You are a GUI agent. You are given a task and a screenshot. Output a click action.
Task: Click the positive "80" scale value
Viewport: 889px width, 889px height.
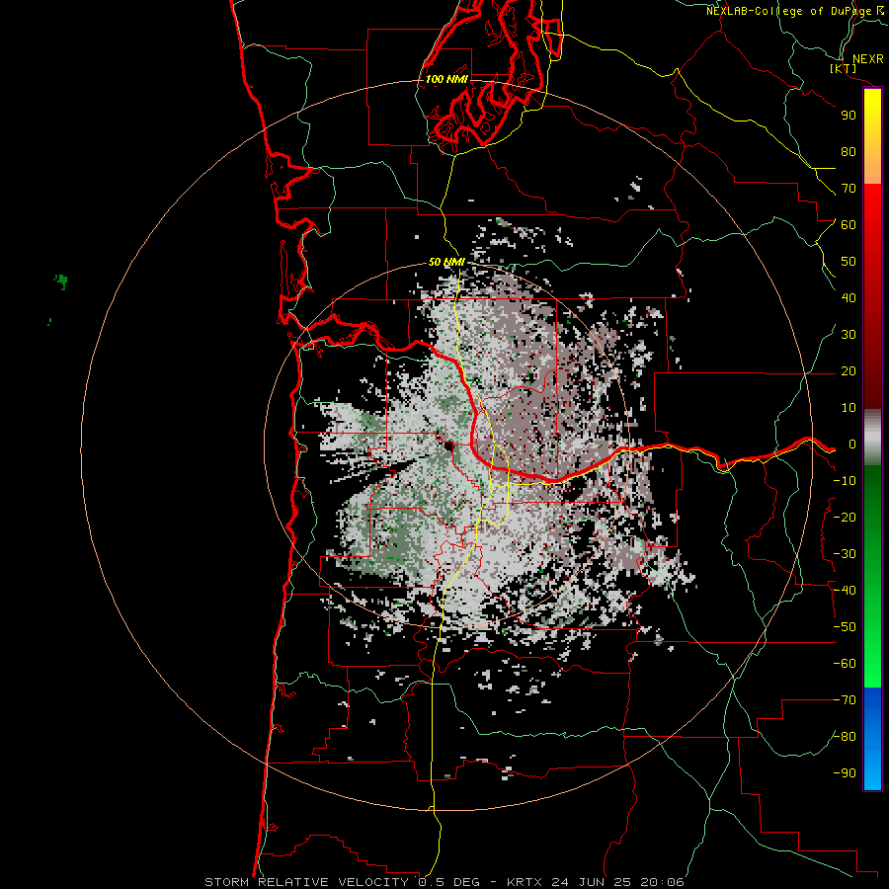click(849, 152)
